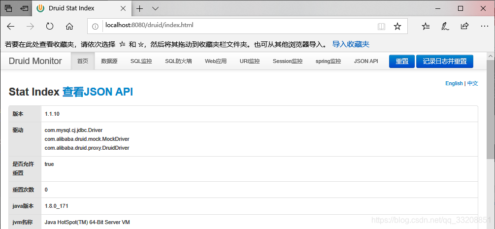This screenshot has height=229, width=495.
Task: Click the 版本 row label
Action: [x=18, y=114]
